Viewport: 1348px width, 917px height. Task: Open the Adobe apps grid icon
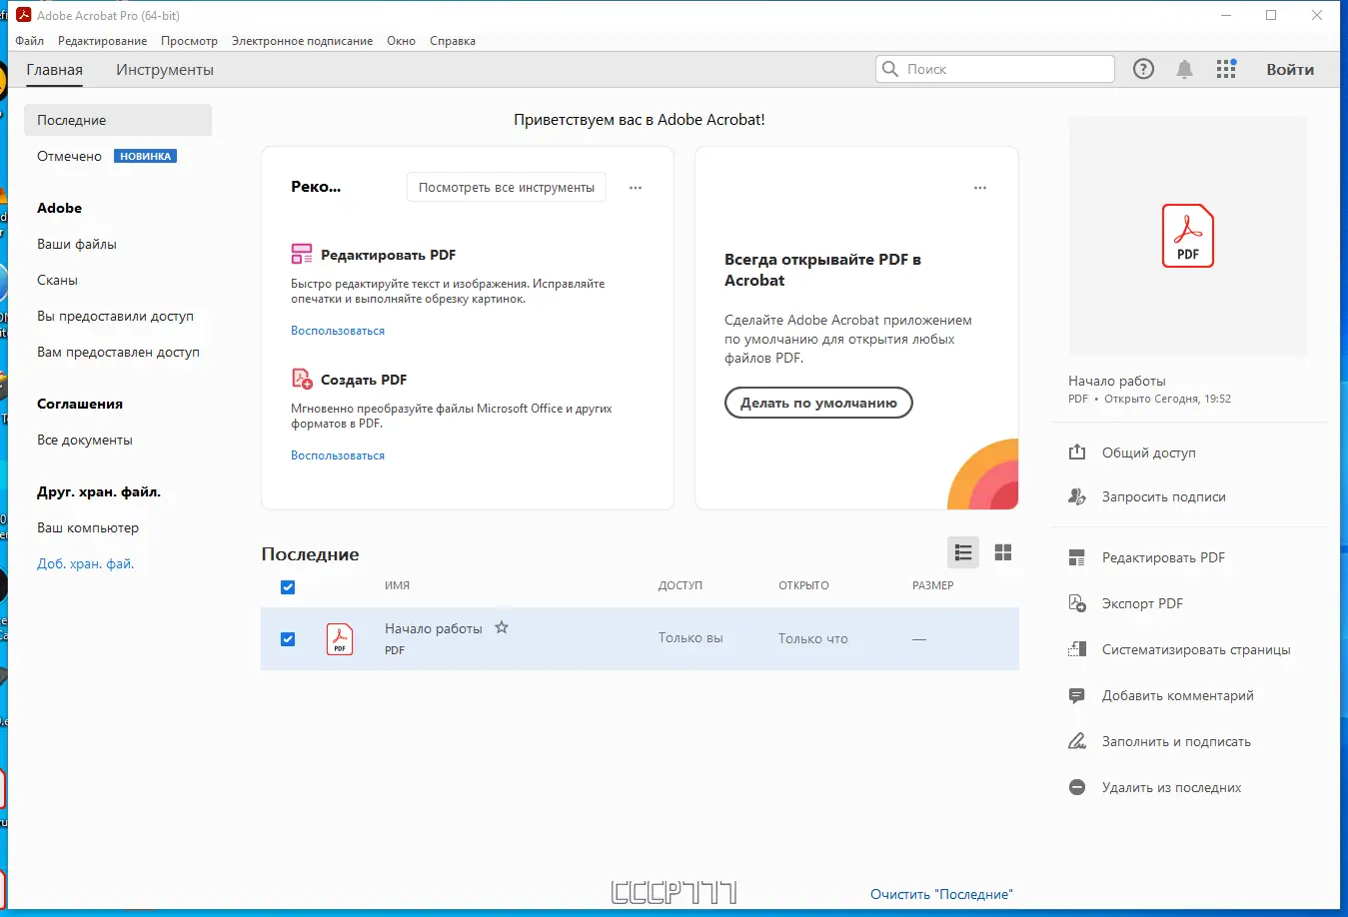click(x=1226, y=69)
